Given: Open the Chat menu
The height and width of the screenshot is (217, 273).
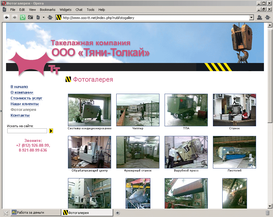Looking at the screenshot, I should point(79,10).
